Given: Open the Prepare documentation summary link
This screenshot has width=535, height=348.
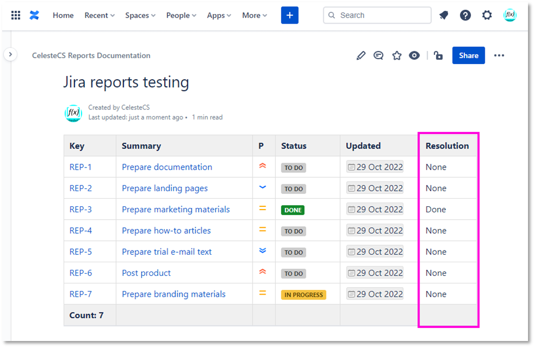Looking at the screenshot, I should [x=167, y=167].
